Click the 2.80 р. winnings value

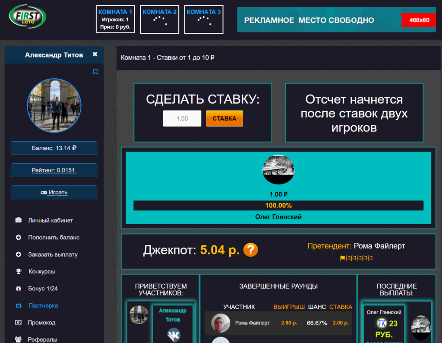(x=289, y=323)
